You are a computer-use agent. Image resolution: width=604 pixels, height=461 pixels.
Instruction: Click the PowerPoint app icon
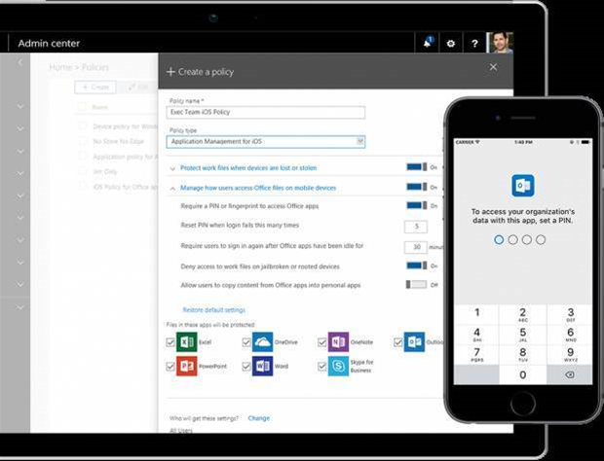[187, 366]
